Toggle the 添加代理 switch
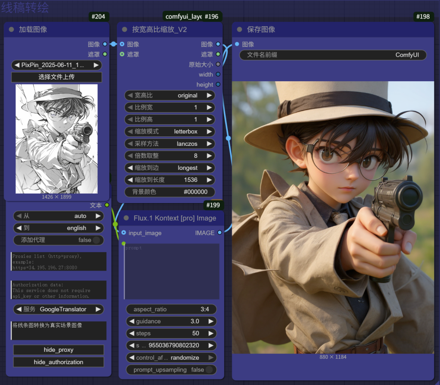 coord(96,240)
